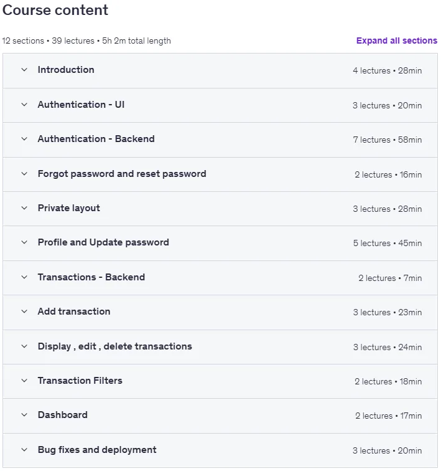441x471 pixels.
Task: Click the 5 lectures 45min label
Action: [x=388, y=243]
